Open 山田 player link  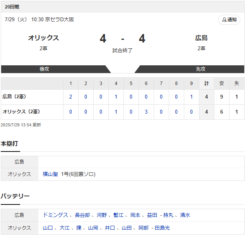[x=127, y=228]
